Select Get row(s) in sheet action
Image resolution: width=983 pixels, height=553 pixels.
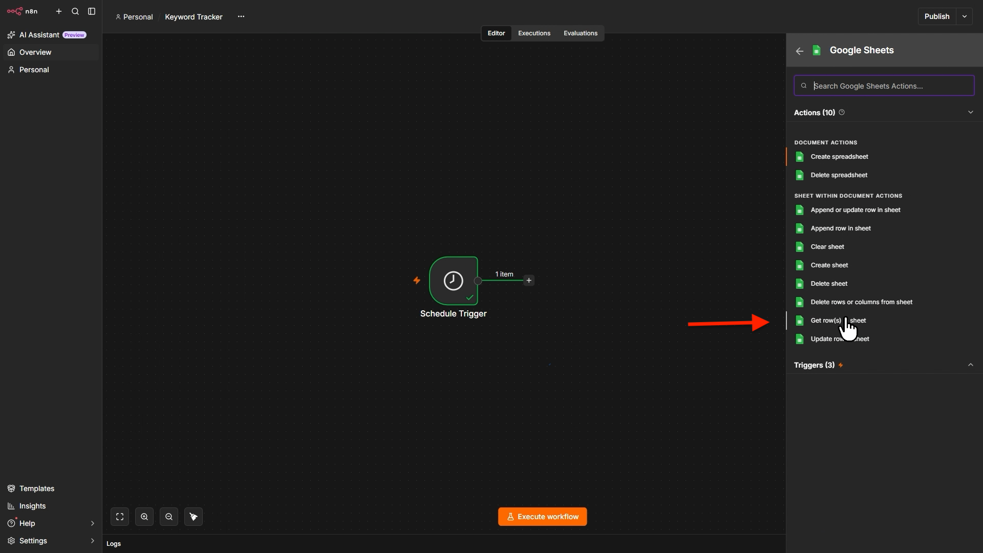[884, 321]
